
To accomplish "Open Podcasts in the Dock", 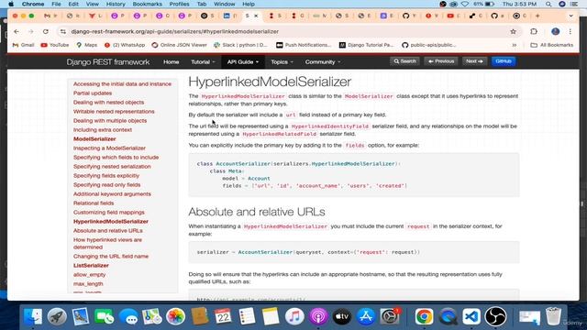I will tap(318, 316).
